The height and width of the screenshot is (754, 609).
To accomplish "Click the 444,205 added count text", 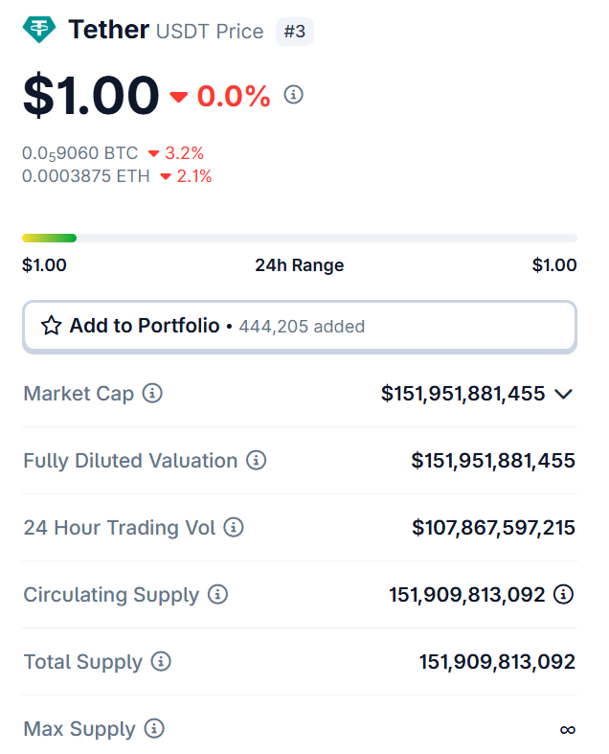I will [x=302, y=327].
